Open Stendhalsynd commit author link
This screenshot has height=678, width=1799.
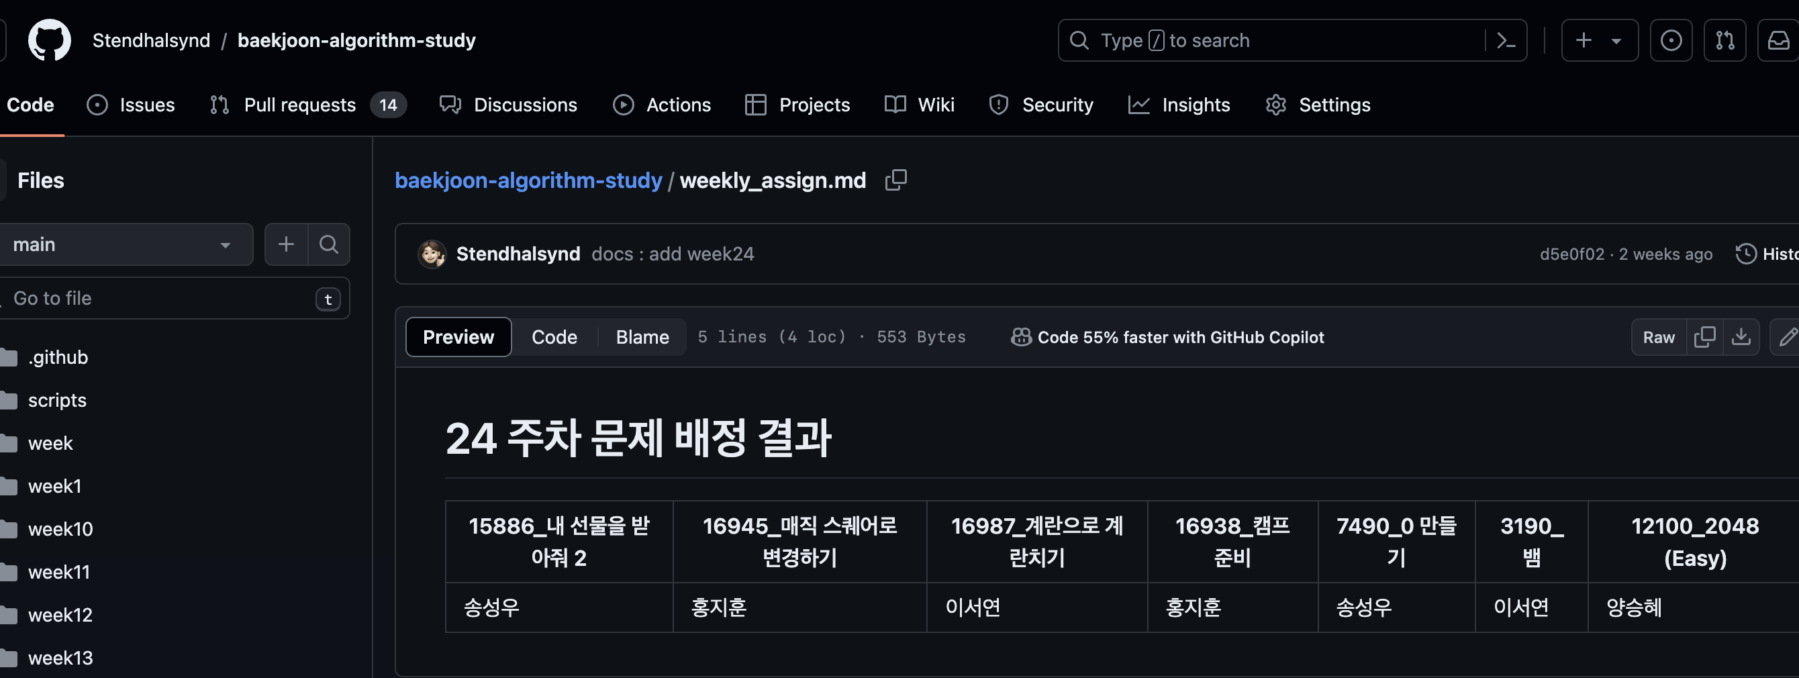click(518, 254)
